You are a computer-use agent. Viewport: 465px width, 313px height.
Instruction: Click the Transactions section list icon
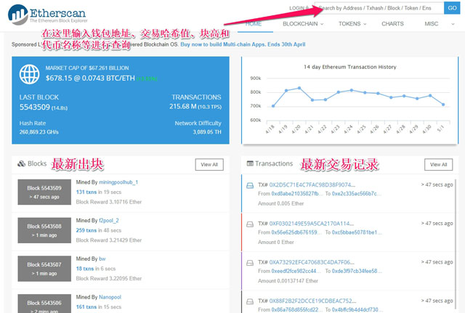coord(250,163)
